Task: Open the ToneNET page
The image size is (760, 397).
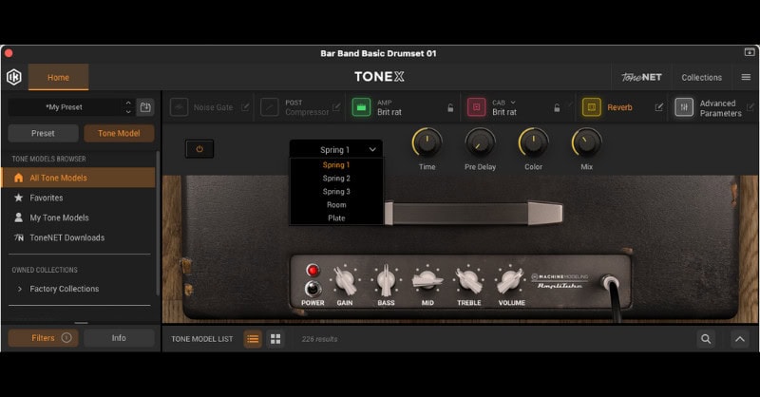Action: tap(641, 77)
